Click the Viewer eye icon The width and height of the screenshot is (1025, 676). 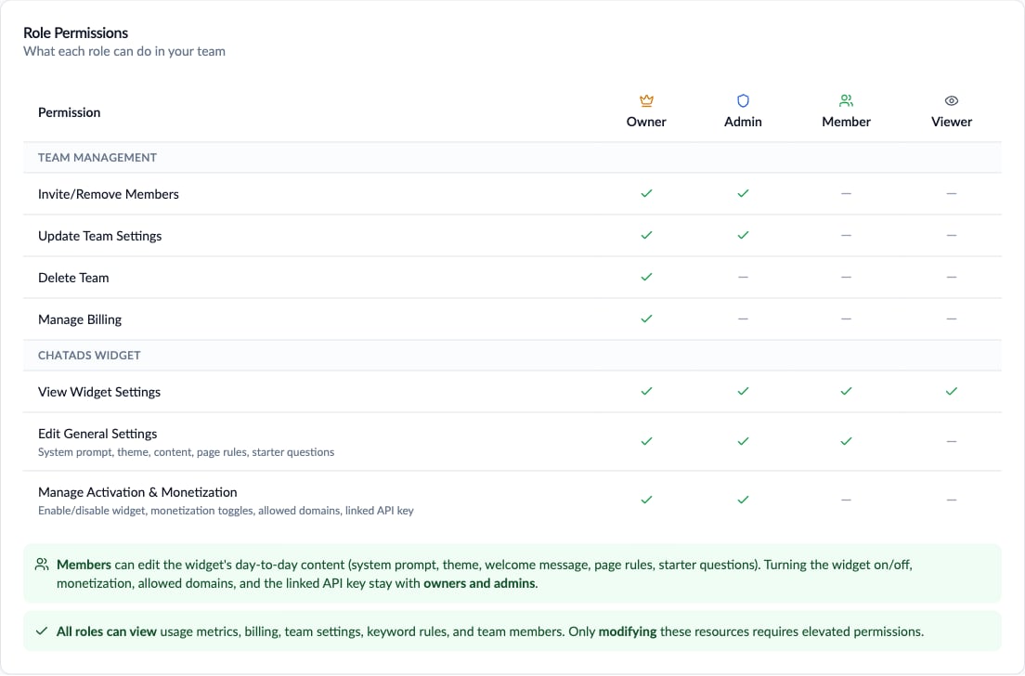coord(951,100)
